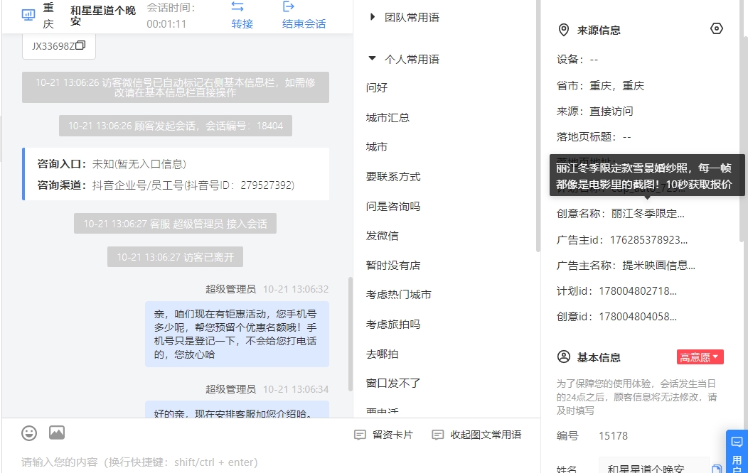Copy the JX33698Z ID via copy icon

pos(80,45)
